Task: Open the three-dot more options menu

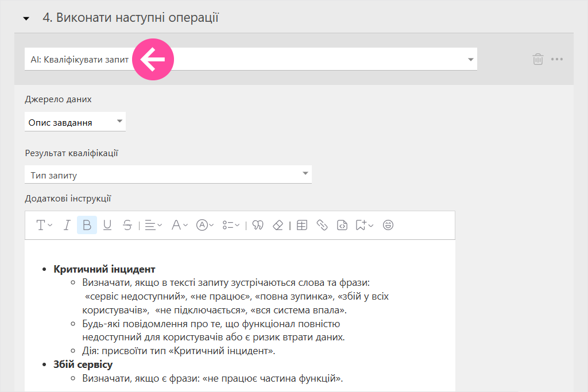Action: tap(557, 59)
